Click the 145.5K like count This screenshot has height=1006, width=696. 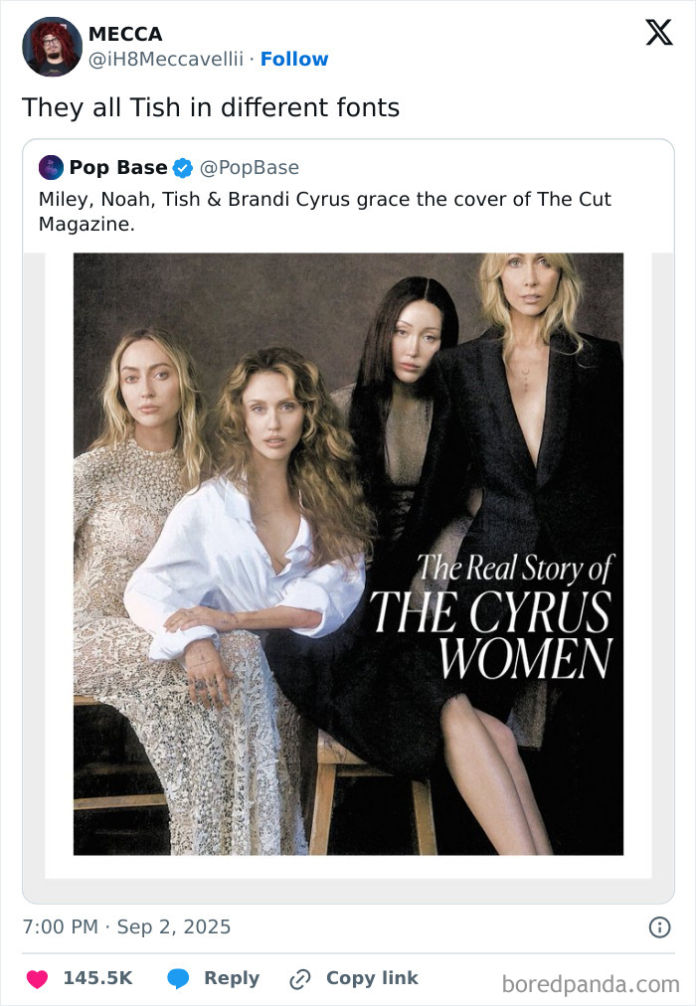(x=96, y=977)
